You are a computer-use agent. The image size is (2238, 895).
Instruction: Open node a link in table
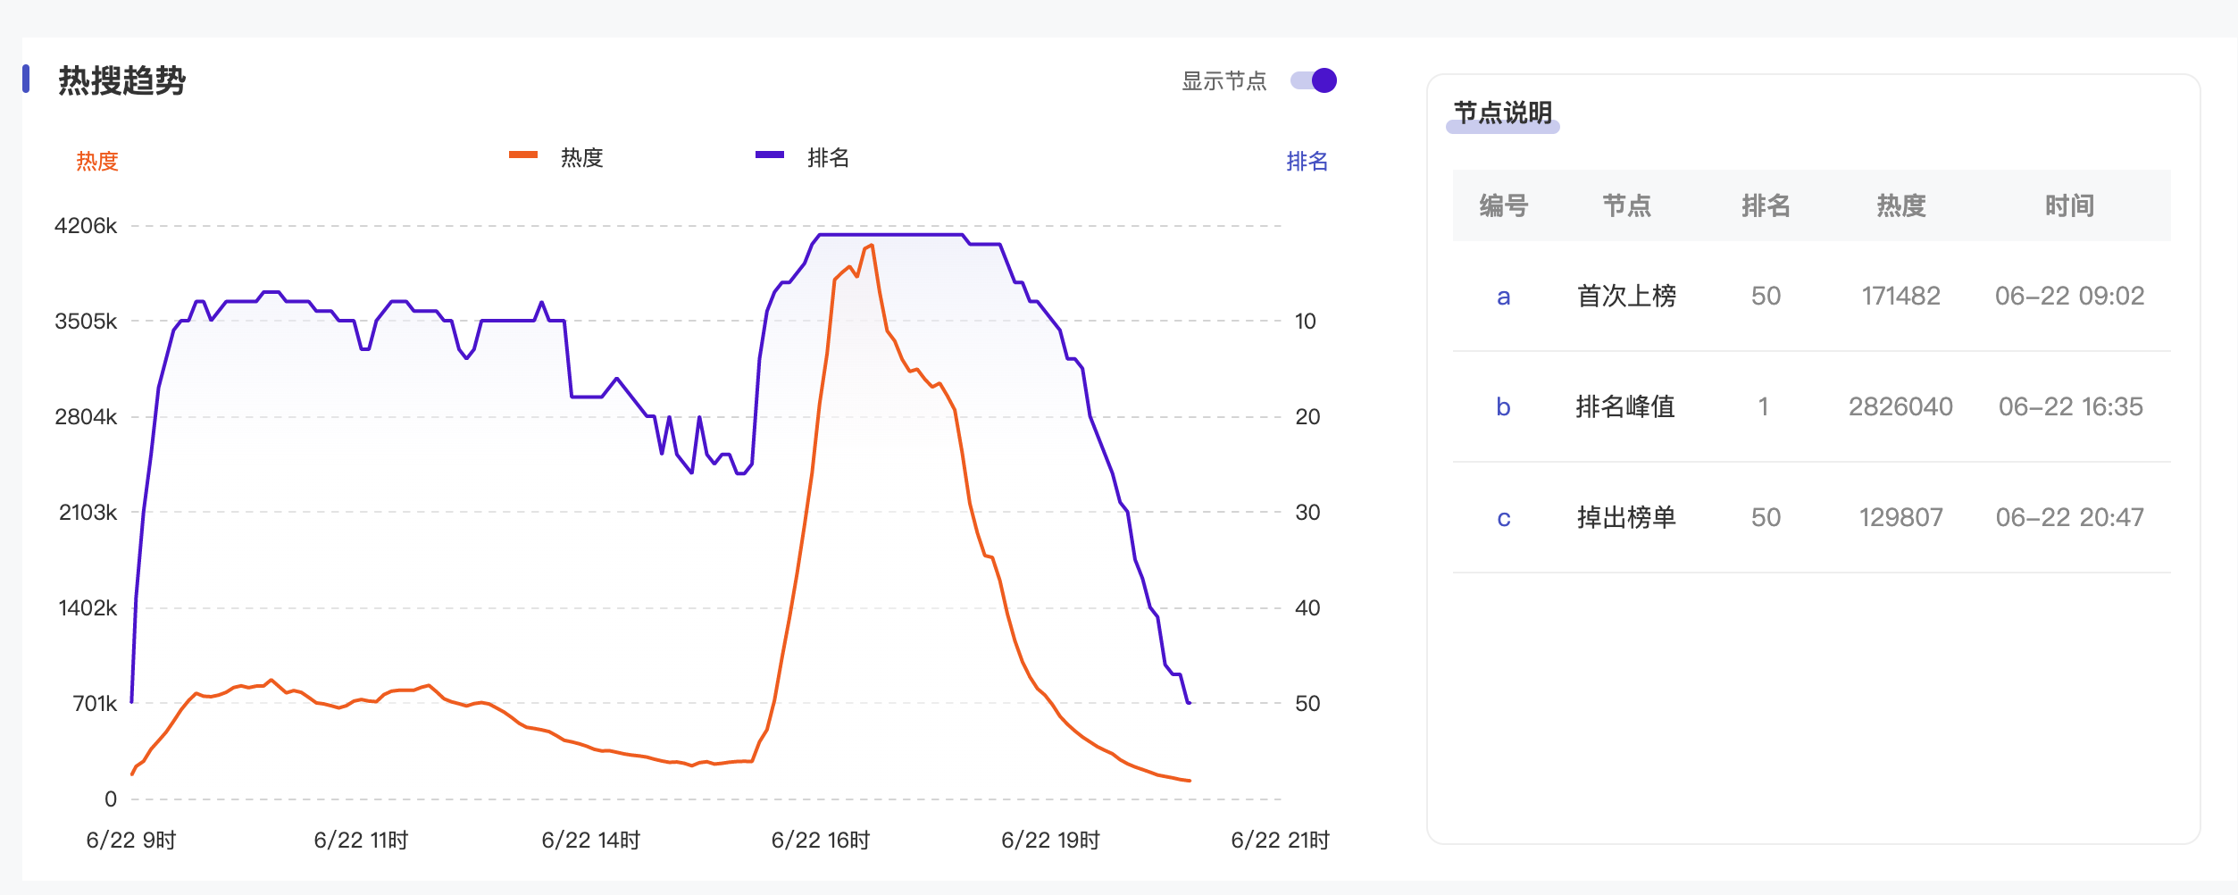coord(1504,297)
